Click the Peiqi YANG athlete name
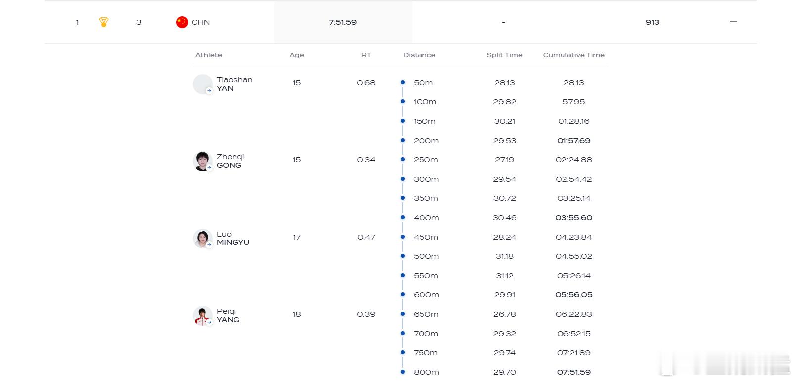 (228, 315)
